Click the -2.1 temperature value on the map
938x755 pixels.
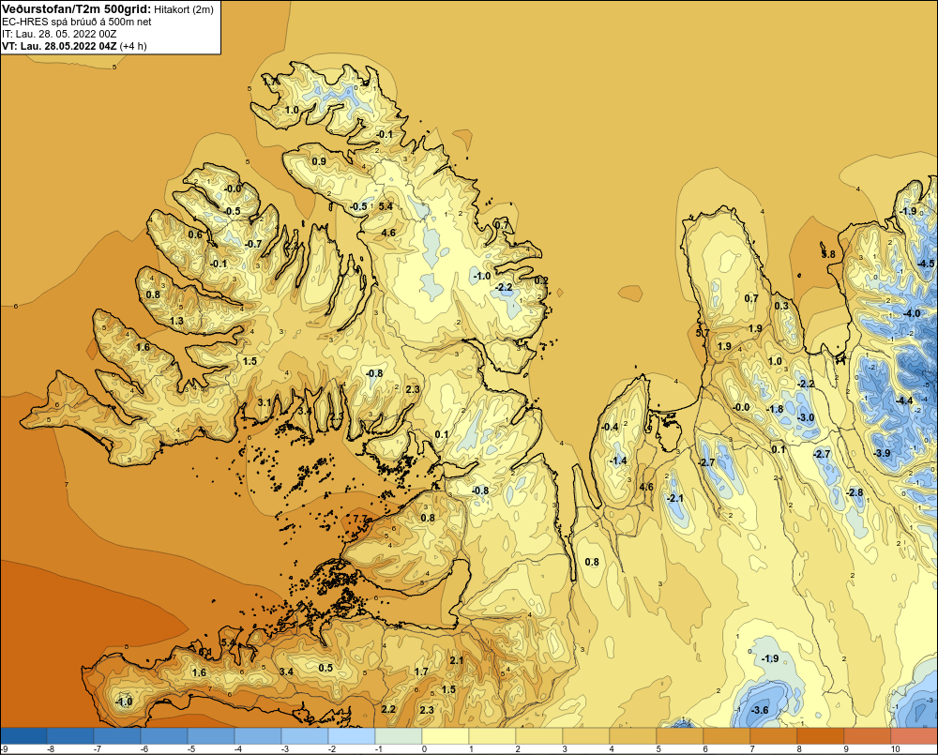pyautogui.click(x=674, y=498)
